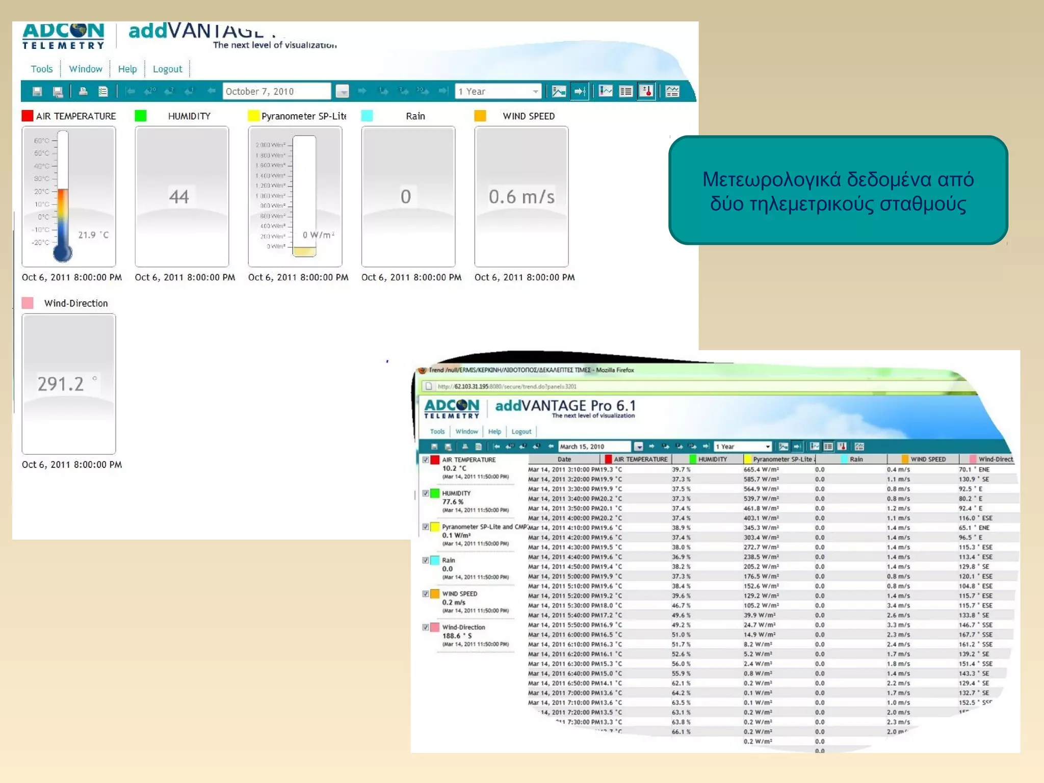The image size is (1044, 783).
Task: Click the save icon in the top toolbar
Action: pos(37,91)
